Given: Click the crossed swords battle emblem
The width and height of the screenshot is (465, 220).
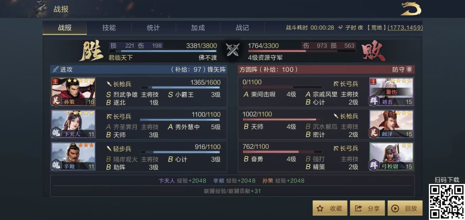Looking at the screenshot, I should (232, 51).
